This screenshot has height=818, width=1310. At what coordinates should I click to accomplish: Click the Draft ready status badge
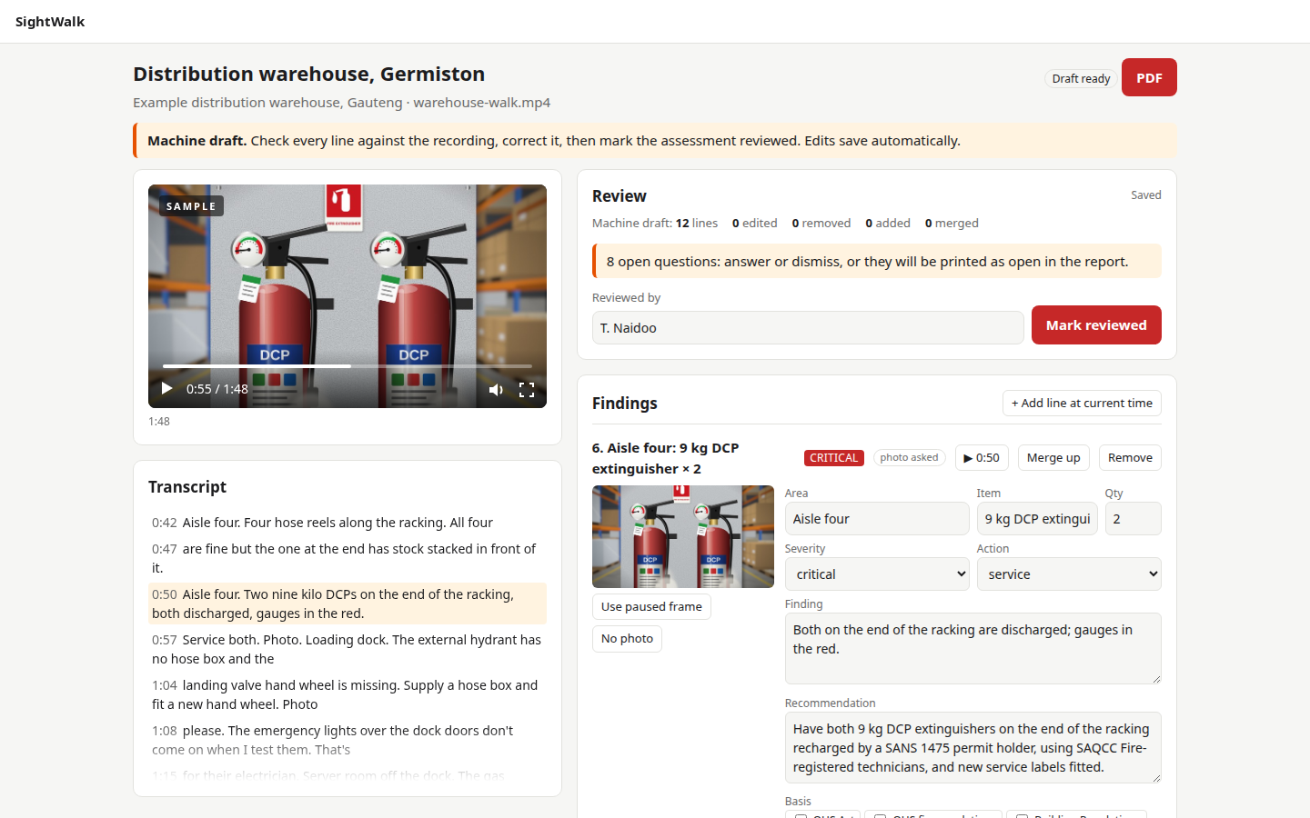(1081, 79)
